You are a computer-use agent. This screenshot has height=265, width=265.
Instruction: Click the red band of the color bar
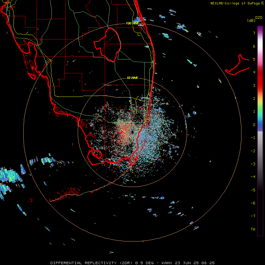pyautogui.click(x=260, y=79)
